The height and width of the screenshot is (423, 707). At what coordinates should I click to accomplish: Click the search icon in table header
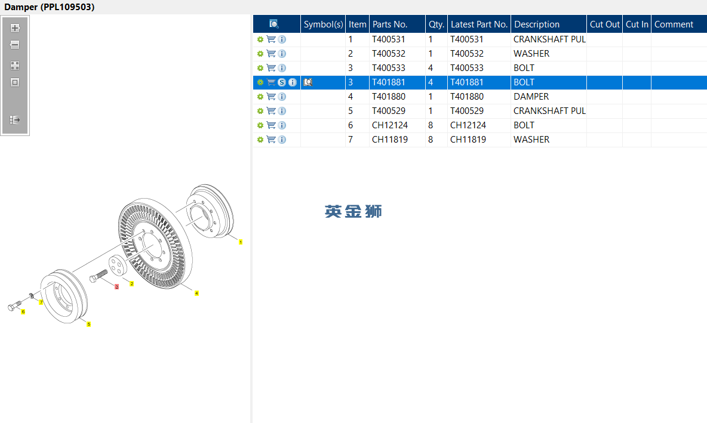click(273, 24)
